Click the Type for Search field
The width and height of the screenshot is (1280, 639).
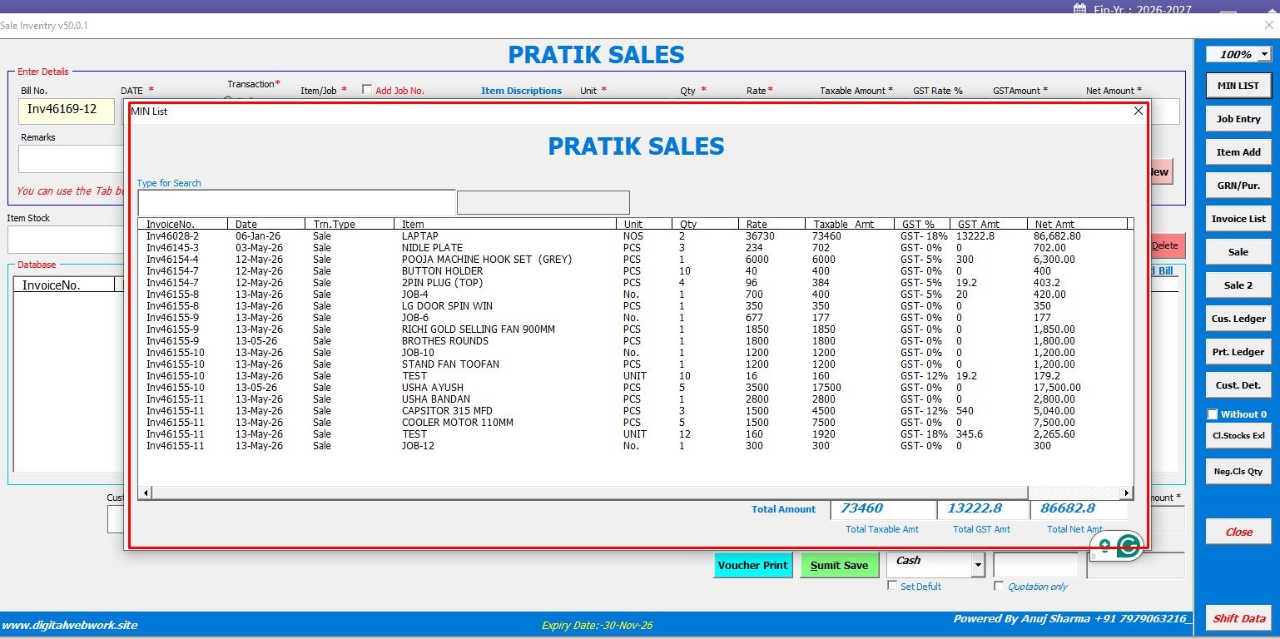[x=296, y=202]
